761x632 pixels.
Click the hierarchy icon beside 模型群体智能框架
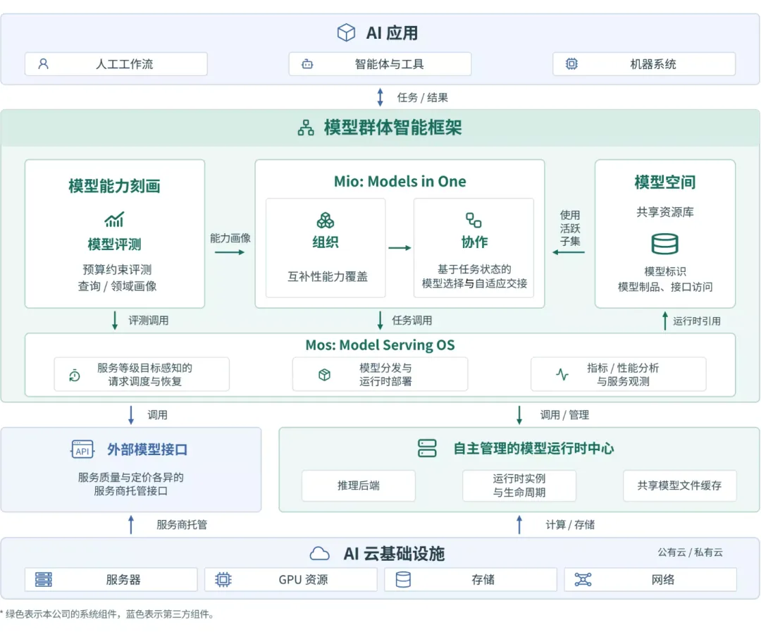[x=306, y=128]
